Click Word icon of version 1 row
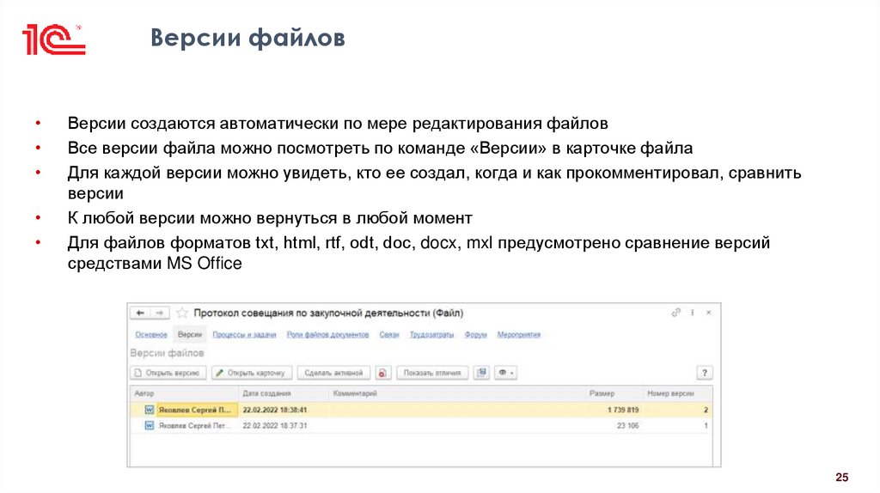 coord(149,425)
